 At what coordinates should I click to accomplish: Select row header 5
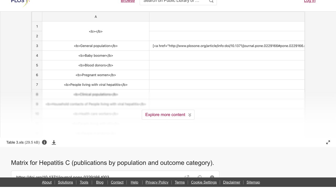37,65
